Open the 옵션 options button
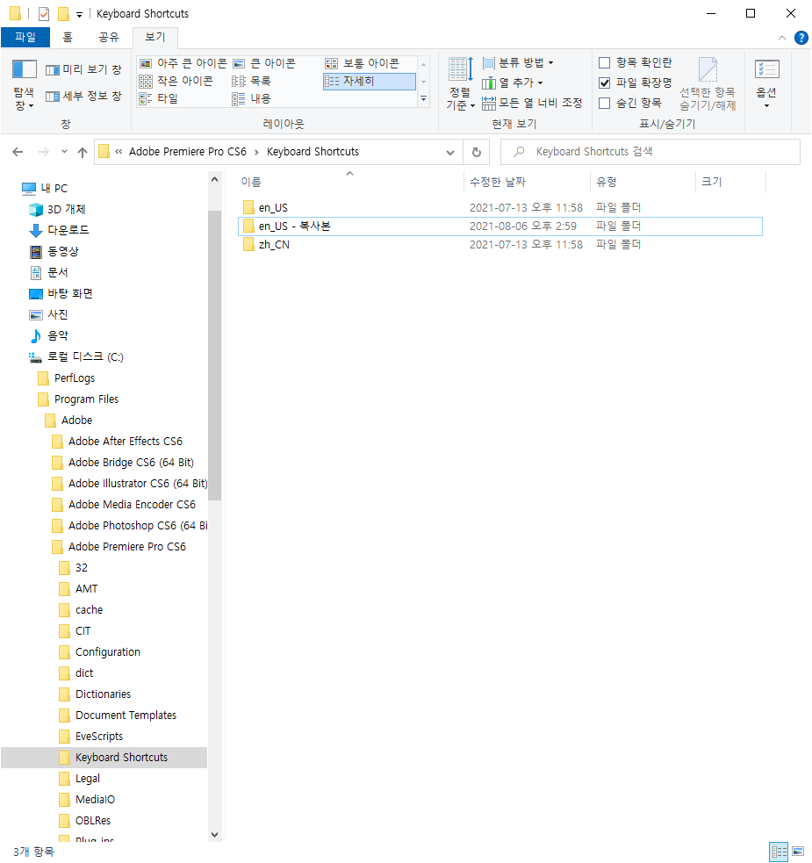 click(x=766, y=84)
